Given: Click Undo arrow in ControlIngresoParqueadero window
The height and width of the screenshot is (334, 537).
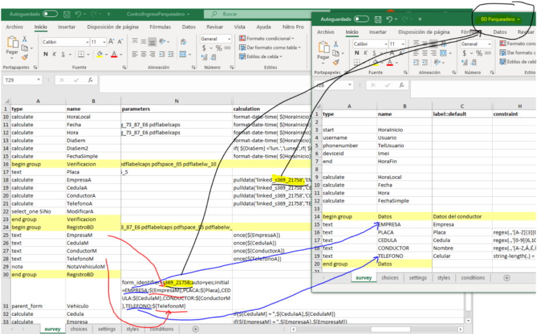Looking at the screenshot, I should point(78,14).
